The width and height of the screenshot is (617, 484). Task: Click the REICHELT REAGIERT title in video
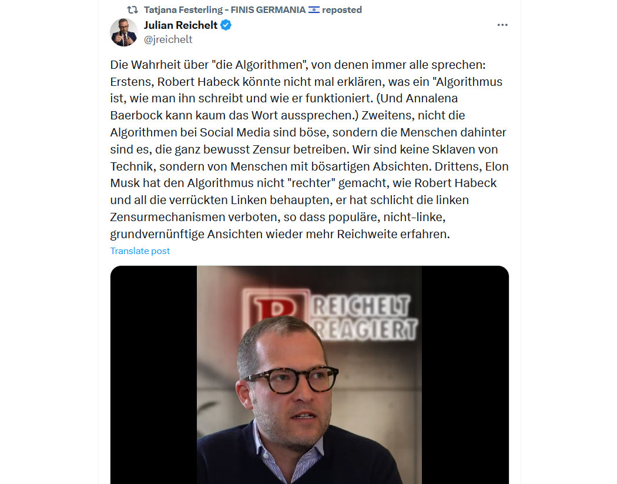pyautogui.click(x=364, y=318)
